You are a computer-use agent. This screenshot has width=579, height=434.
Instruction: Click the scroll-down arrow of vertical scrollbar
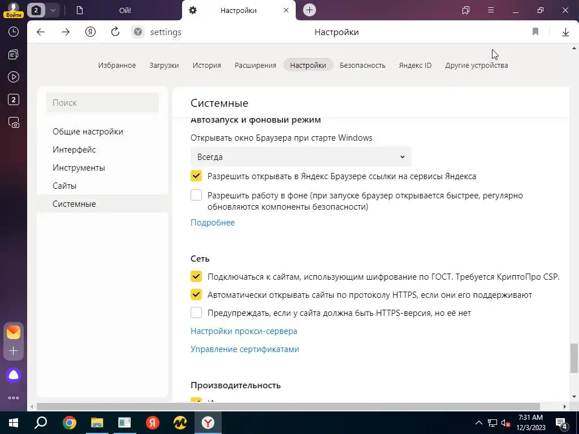tap(574, 397)
